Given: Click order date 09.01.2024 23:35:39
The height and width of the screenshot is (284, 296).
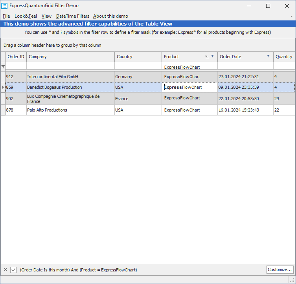Looking at the screenshot, I should [x=245, y=87].
